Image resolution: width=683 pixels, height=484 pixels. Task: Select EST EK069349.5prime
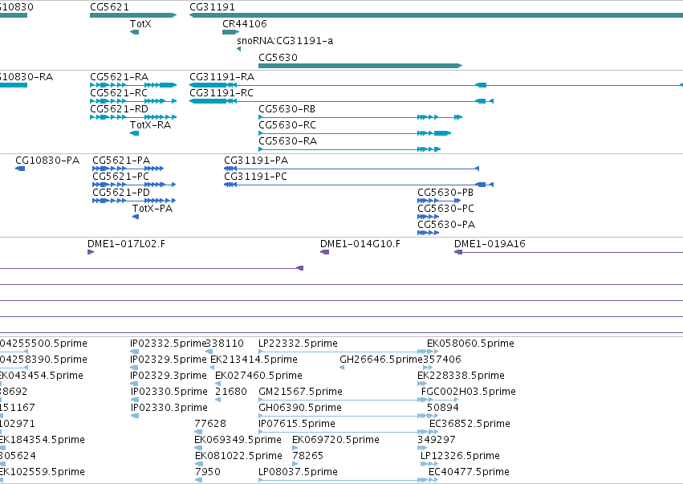pyautogui.click(x=238, y=440)
